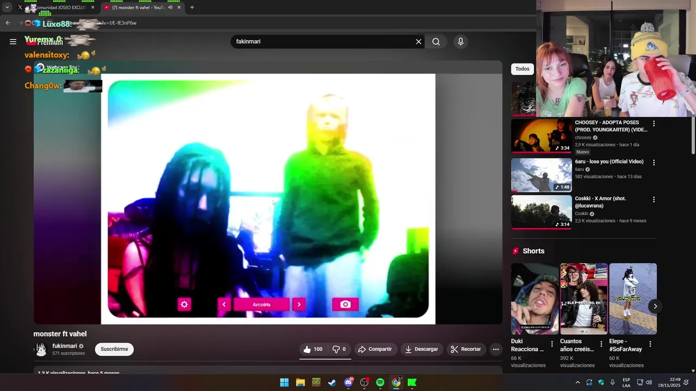Screen dimensions: 696x391
Task: Start voice search with the microphone
Action: (461, 42)
